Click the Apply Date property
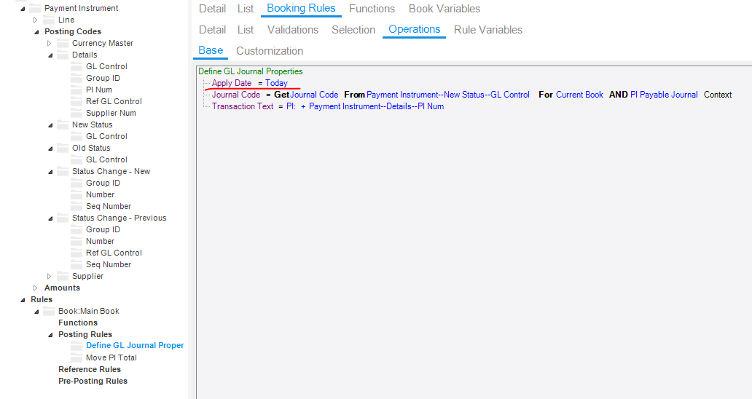 pyautogui.click(x=232, y=83)
